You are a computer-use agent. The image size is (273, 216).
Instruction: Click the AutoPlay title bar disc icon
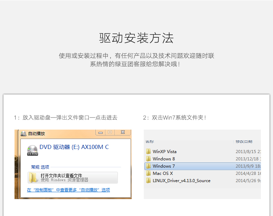click(x=23, y=133)
